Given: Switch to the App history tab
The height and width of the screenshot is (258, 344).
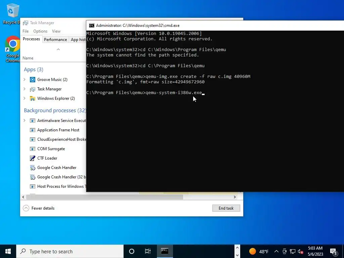Looking at the screenshot, I should coord(78,40).
